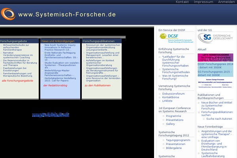The image size is (237, 158).
Task: Open Präsentationen of Forschungstagung 2012
Action: [175, 144]
